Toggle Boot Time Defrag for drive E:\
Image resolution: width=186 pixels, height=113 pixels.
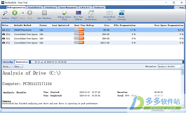click(x=79, y=38)
